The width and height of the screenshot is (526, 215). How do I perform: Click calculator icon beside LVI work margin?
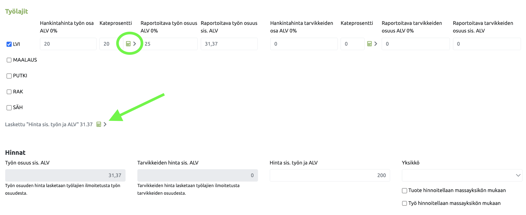pos(128,44)
